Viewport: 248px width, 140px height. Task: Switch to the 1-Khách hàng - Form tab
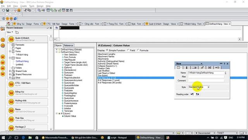tap(192, 24)
